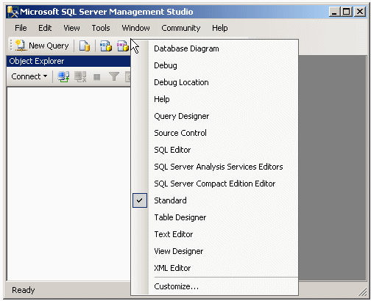
Task: Click the toolbar drag handle beside New Query
Action: (x=11, y=46)
